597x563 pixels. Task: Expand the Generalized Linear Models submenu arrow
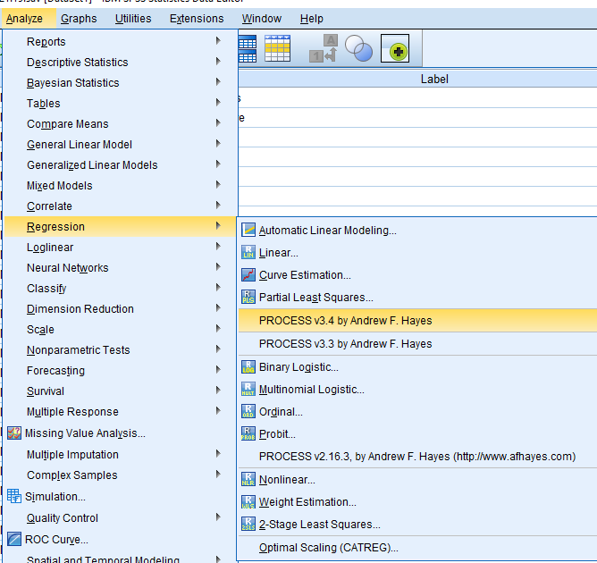pyautogui.click(x=218, y=164)
